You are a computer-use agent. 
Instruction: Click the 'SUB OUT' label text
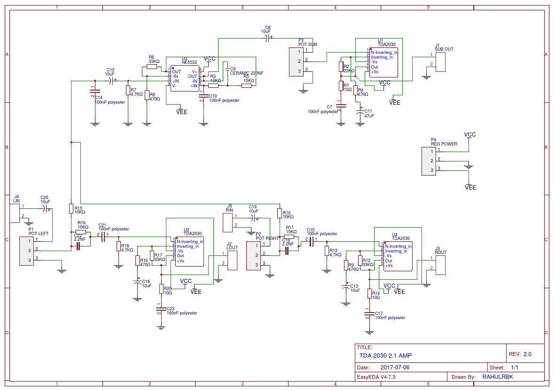444,49
